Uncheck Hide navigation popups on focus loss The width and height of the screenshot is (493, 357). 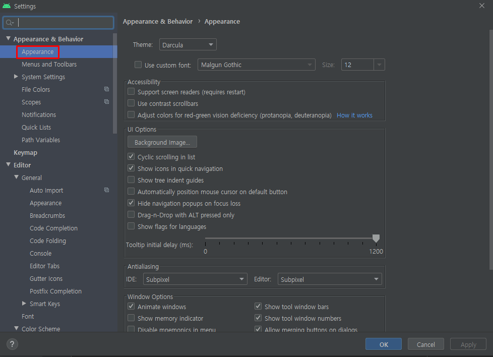(x=131, y=203)
